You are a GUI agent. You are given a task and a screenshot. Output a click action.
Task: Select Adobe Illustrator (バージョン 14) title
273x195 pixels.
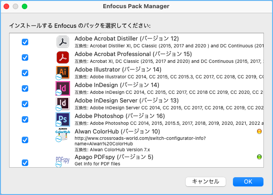(118, 69)
